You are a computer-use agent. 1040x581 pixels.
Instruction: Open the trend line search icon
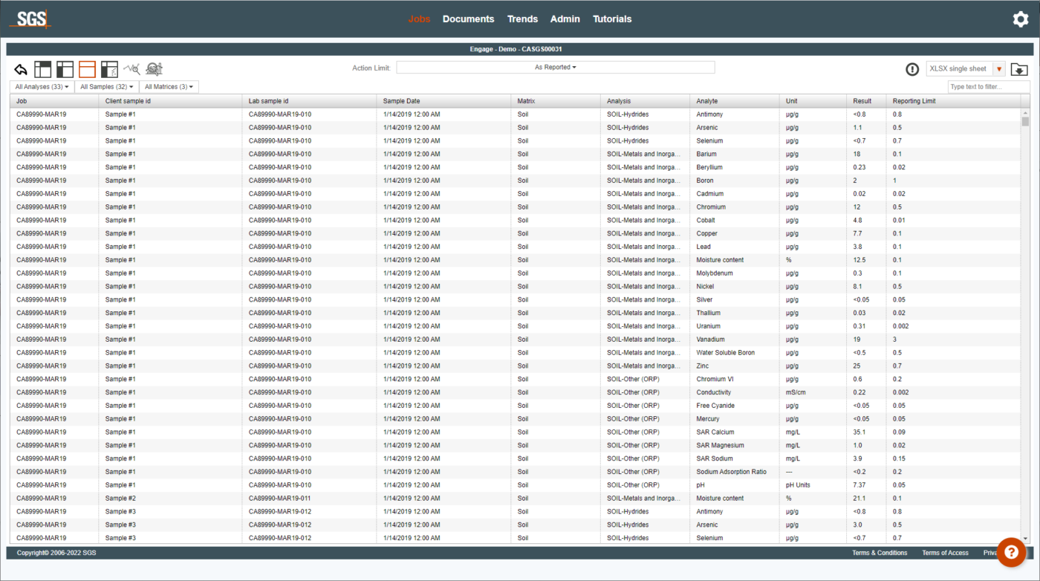pyautogui.click(x=131, y=69)
